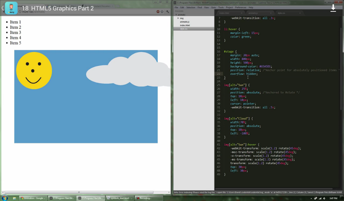Open the Chrome wrench settings menu
This screenshot has height=201, width=344.
(x=167, y=12)
